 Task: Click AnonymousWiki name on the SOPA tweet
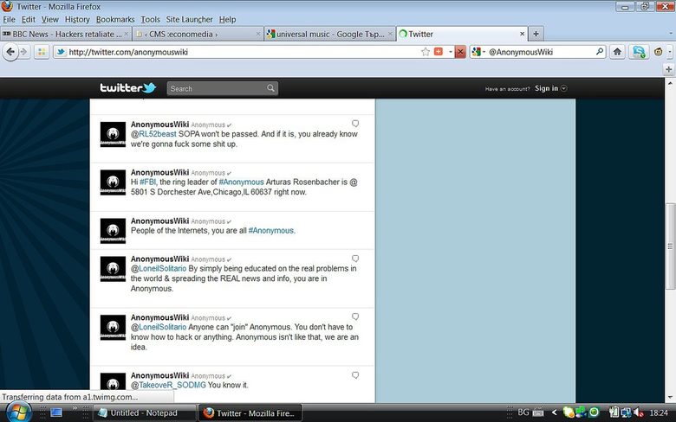tap(160, 125)
